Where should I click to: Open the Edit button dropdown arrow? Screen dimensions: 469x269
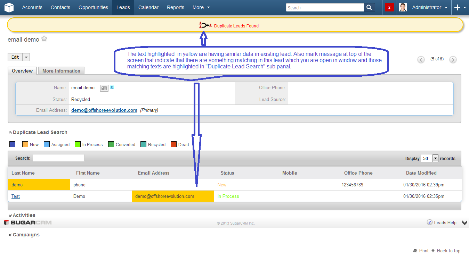pyautogui.click(x=25, y=57)
